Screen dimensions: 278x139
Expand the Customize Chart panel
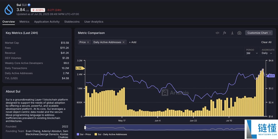pos(259,33)
